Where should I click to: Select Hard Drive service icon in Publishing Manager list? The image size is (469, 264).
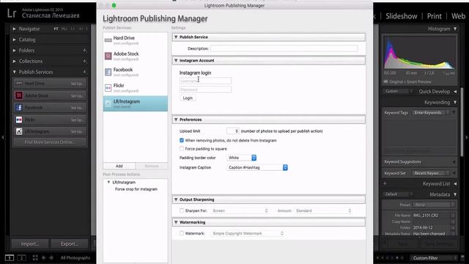(x=108, y=40)
